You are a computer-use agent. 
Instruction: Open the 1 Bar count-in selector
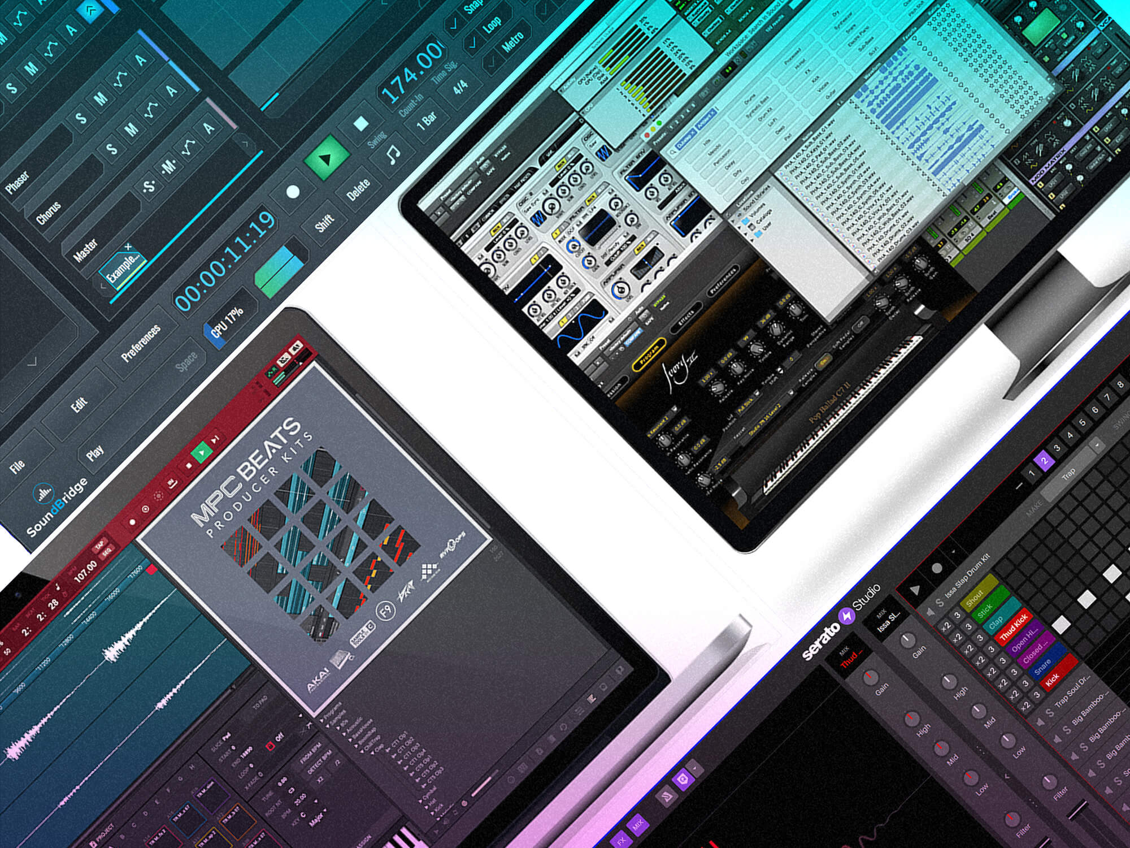[x=428, y=120]
